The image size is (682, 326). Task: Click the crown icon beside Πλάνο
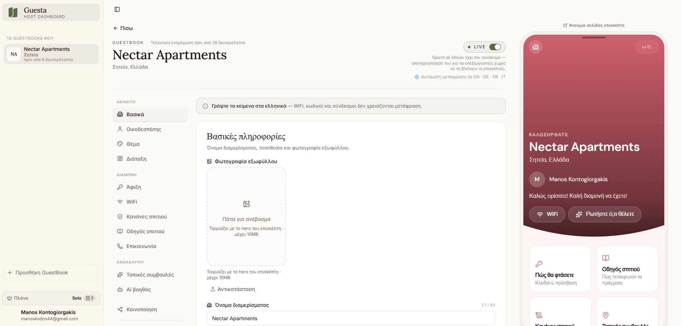[x=9, y=298]
